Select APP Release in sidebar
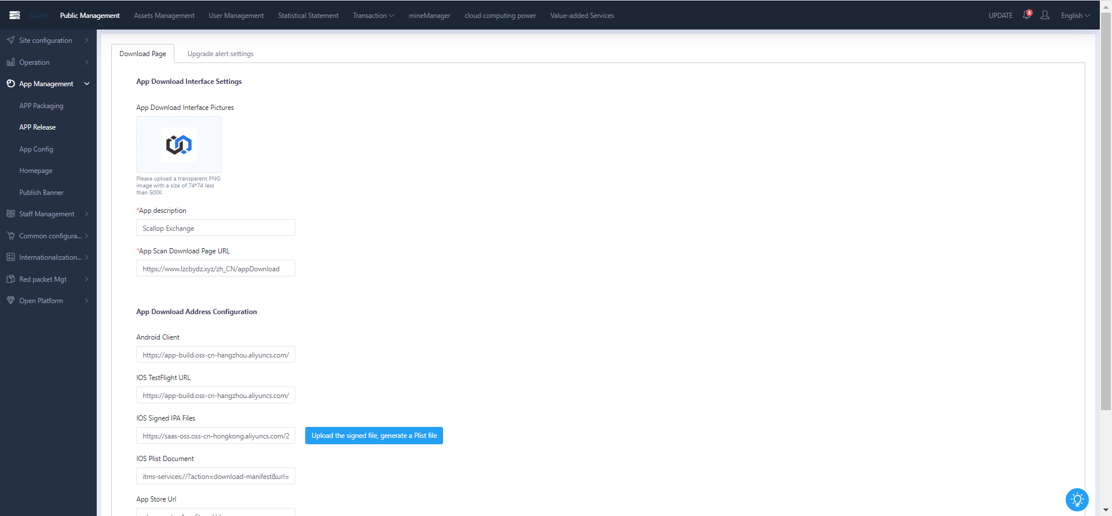Viewport: 1112px width, 516px height. pos(38,127)
